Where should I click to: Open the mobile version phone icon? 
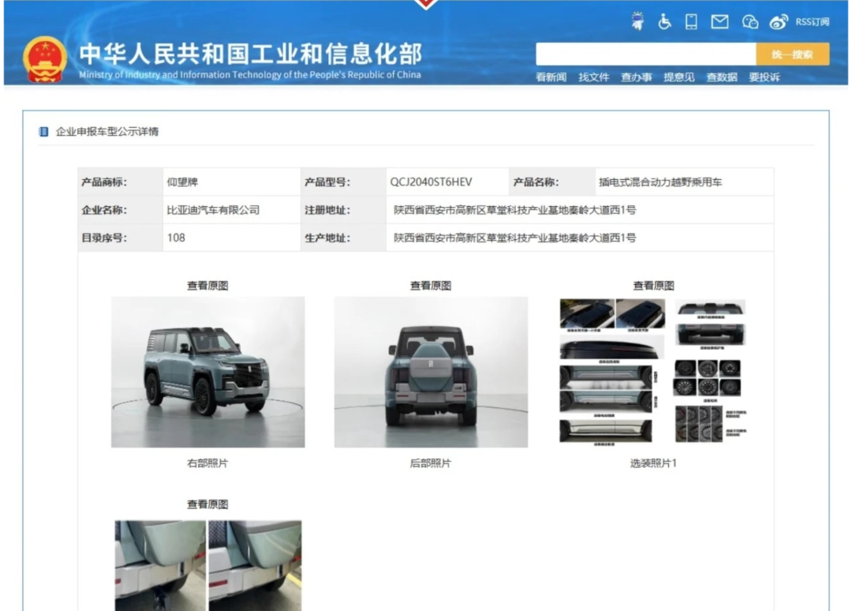[x=691, y=22]
